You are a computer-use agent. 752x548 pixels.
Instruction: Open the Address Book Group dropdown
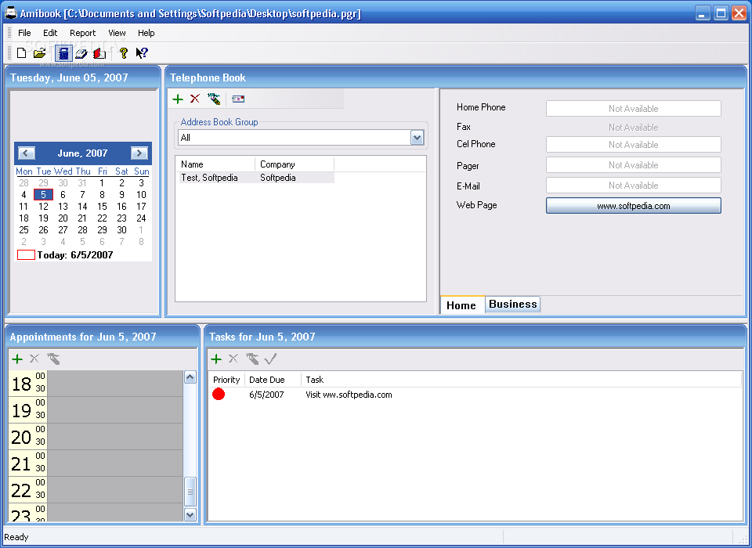click(418, 138)
